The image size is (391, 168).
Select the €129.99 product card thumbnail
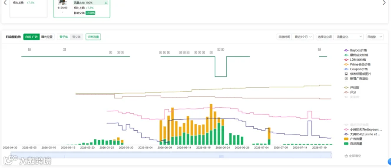point(62,3)
